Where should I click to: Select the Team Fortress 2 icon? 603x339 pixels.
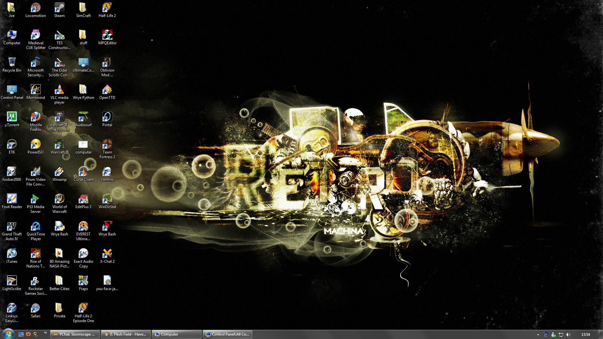(107, 144)
